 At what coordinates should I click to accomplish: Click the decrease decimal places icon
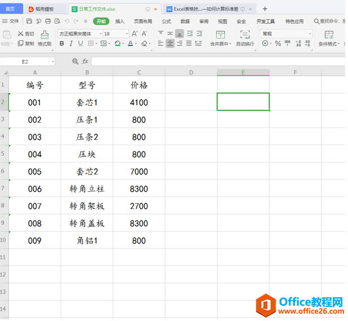[307, 43]
